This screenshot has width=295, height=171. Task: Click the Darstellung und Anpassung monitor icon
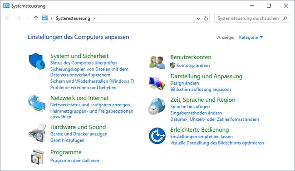point(157,83)
